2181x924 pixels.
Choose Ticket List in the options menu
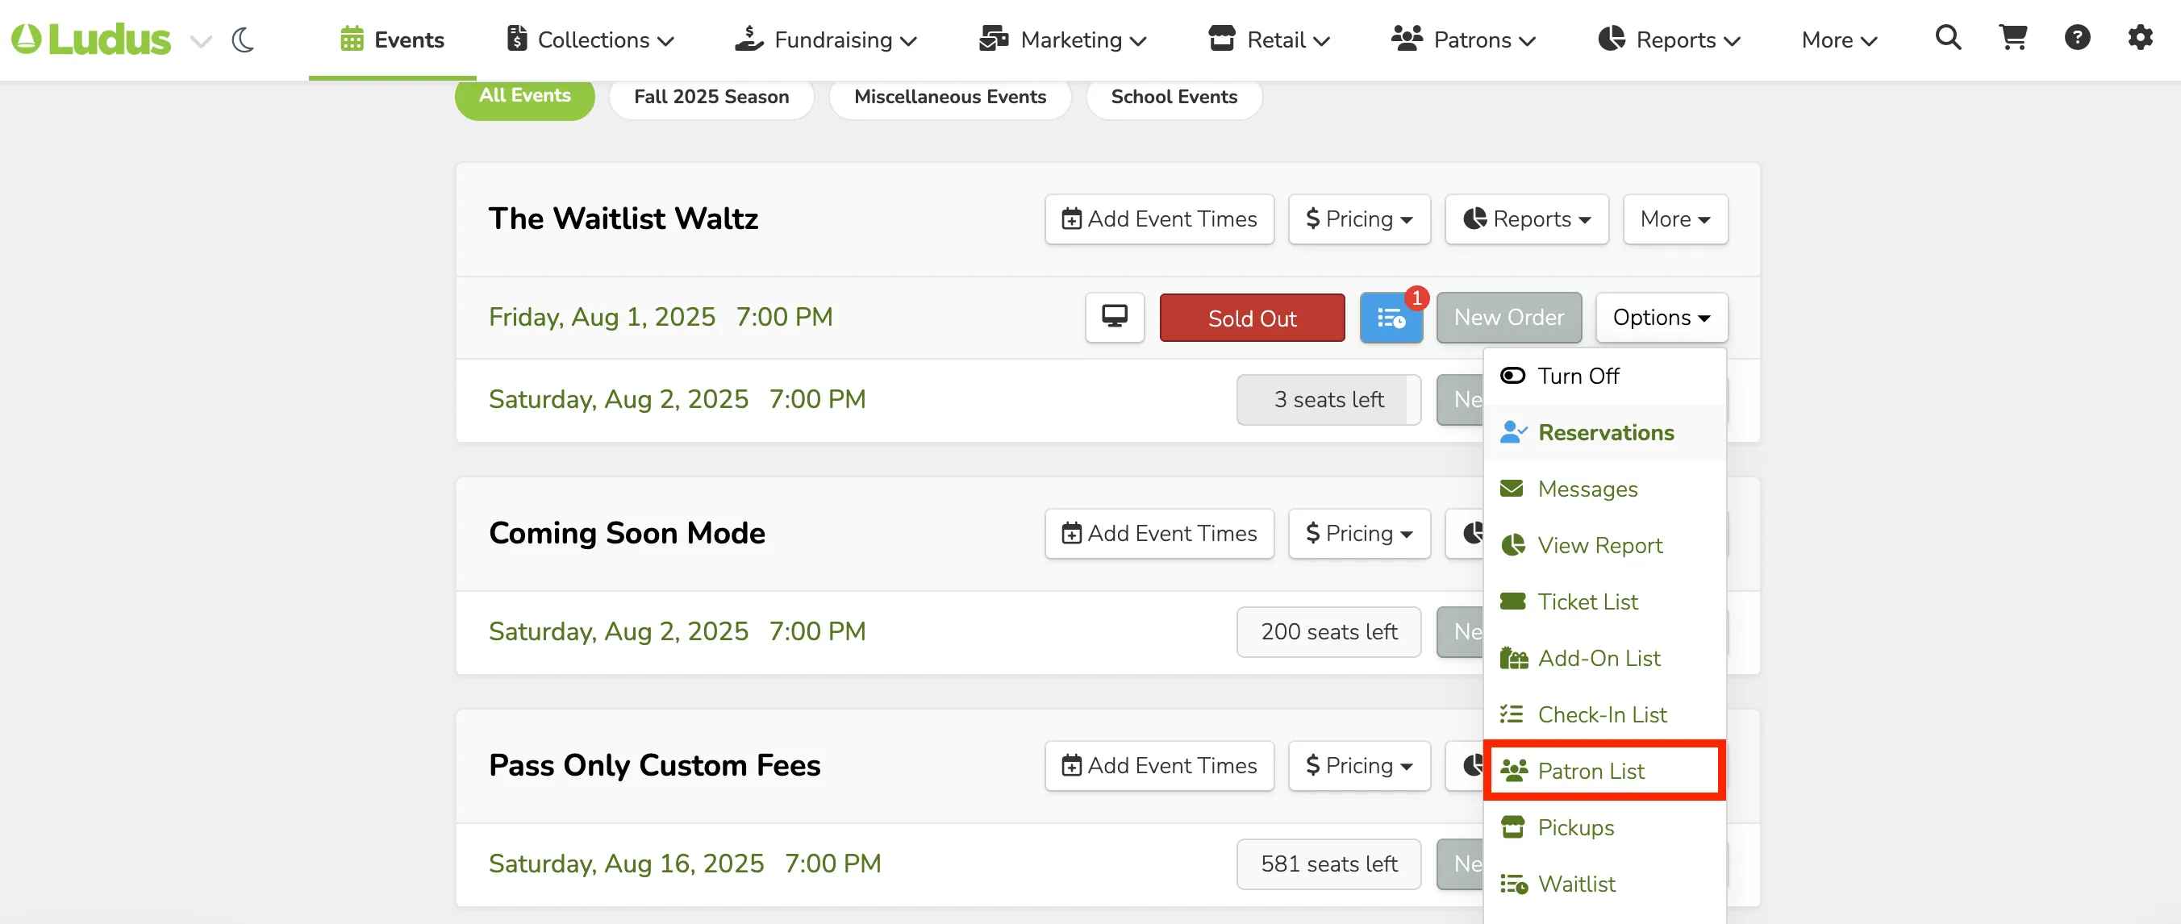click(1604, 601)
